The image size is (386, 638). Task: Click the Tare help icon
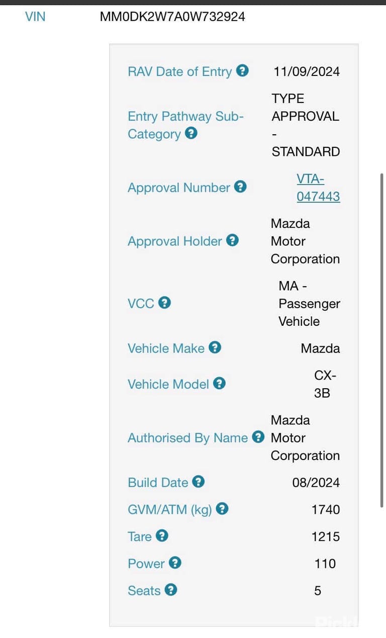(x=162, y=536)
